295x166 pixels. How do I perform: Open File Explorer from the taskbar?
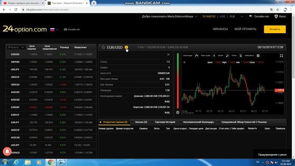28,162
